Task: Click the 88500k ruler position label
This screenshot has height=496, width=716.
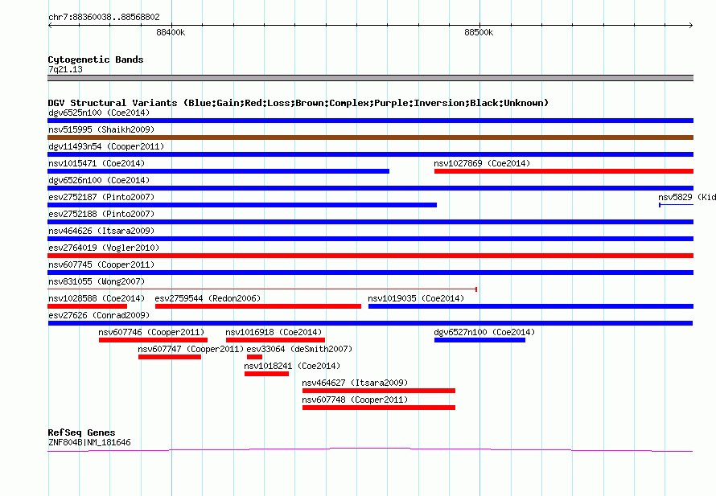Action: (x=479, y=32)
